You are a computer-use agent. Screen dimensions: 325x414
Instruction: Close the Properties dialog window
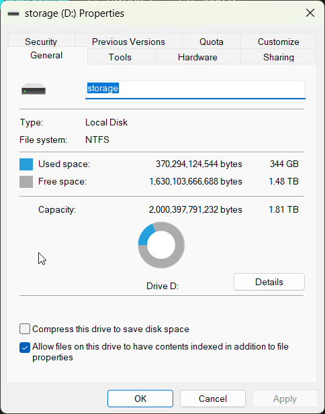coord(310,13)
